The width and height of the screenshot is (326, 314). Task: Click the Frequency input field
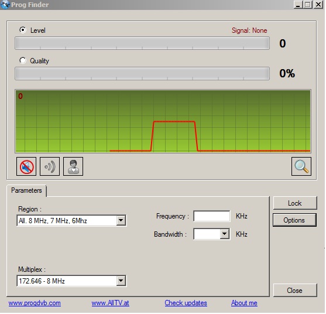coord(212,216)
